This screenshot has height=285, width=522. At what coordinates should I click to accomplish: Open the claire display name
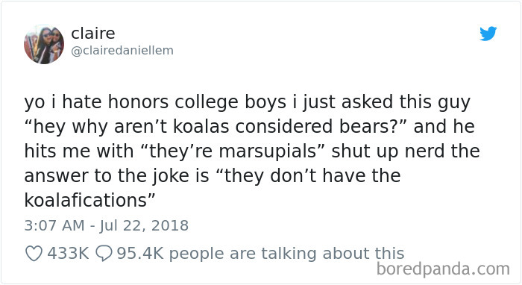tap(93, 33)
